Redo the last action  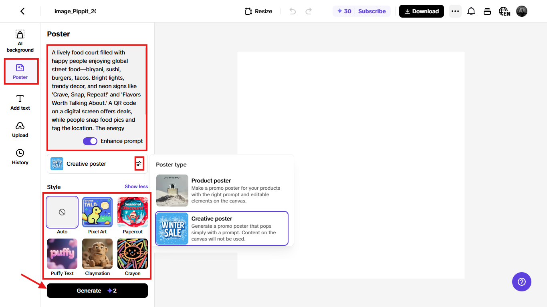(309, 11)
